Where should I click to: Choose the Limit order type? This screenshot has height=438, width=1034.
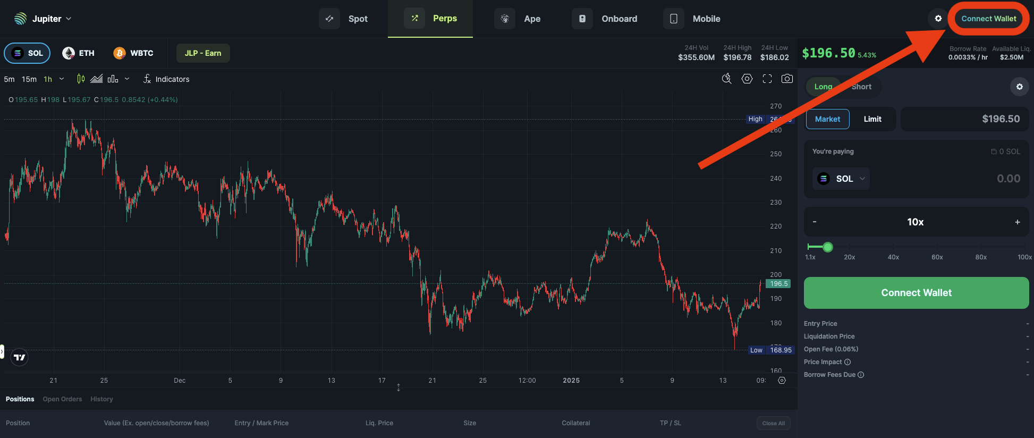point(872,119)
